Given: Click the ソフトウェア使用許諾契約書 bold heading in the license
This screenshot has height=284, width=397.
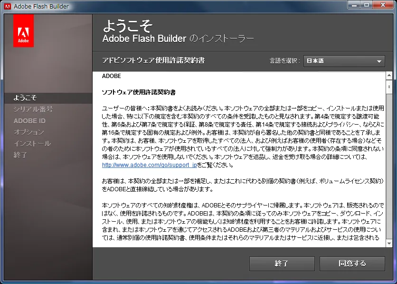Looking at the screenshot, I should tap(139, 92).
